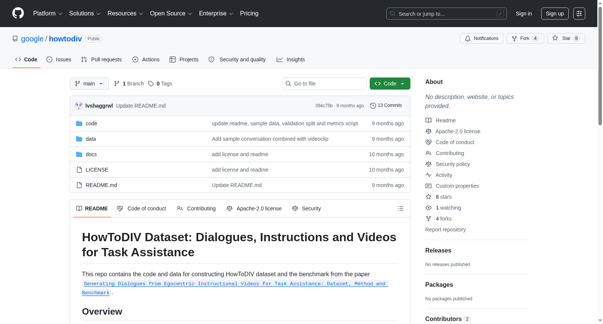Viewport: 603px width, 324px height.
Task: Click Report repository link
Action: pyautogui.click(x=445, y=230)
